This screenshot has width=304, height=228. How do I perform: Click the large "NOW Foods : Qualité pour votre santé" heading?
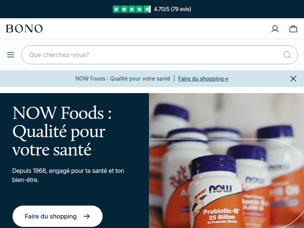click(62, 131)
